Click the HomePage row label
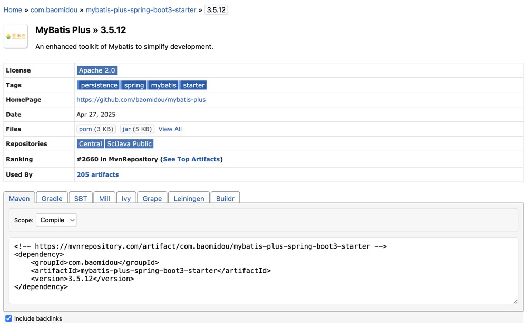Image resolution: width=527 pixels, height=329 pixels. 24,100
